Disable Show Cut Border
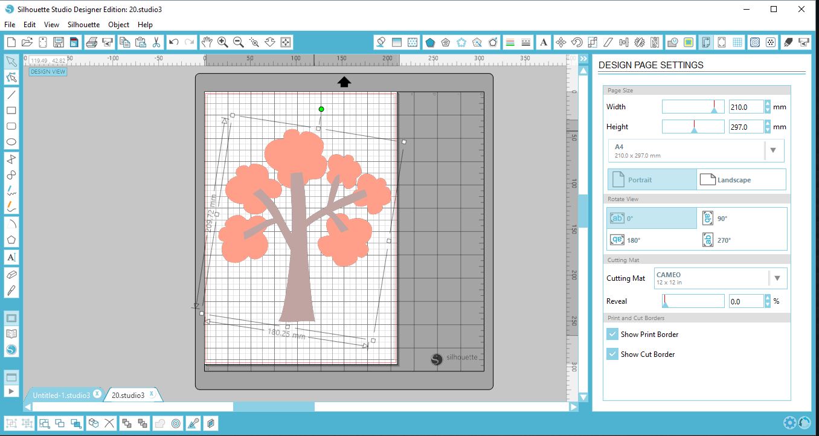819x436 pixels. [x=612, y=354]
